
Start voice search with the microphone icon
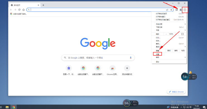tap(130, 58)
